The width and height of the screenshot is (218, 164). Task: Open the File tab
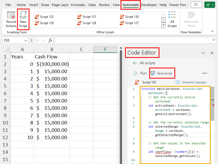click(x=8, y=5)
